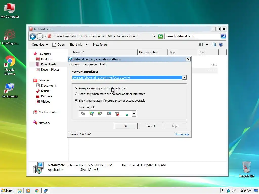Expand Tray Iconset dropdown
Viewport: 259px width, 194px height.
[x=134, y=114]
